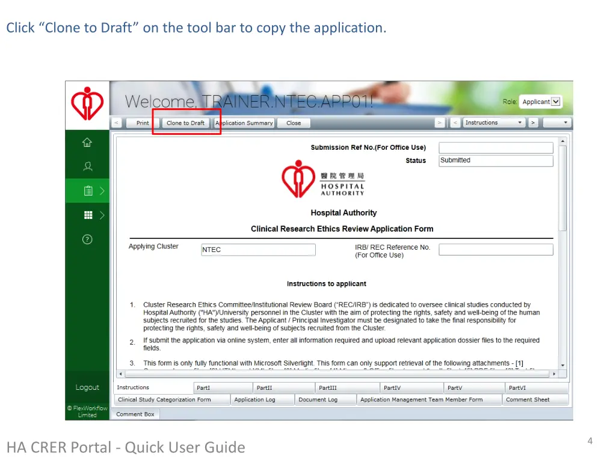Select the Comment Sheet tab
Viewport: 616px width, 462px height.
click(535, 399)
